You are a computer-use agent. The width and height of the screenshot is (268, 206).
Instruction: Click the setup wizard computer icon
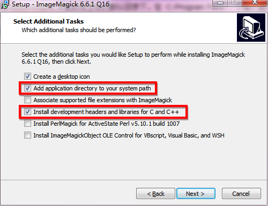[x=251, y=27]
